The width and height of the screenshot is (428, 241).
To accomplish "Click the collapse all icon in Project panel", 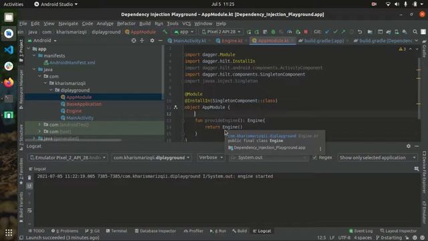I will tap(142, 40).
